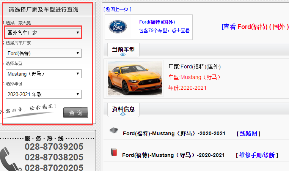Open the 查看 Ford(福特)(国外) link on the right
Image resolution: width=289 pixels, height=171 pixels.
point(255,27)
